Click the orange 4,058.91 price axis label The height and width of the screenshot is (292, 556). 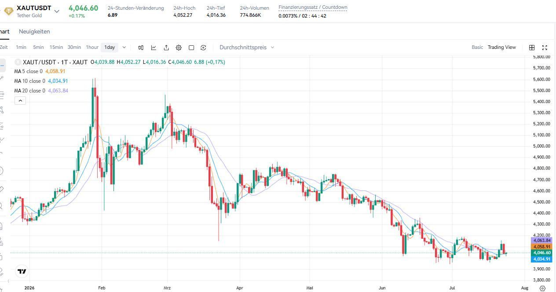(x=542, y=247)
